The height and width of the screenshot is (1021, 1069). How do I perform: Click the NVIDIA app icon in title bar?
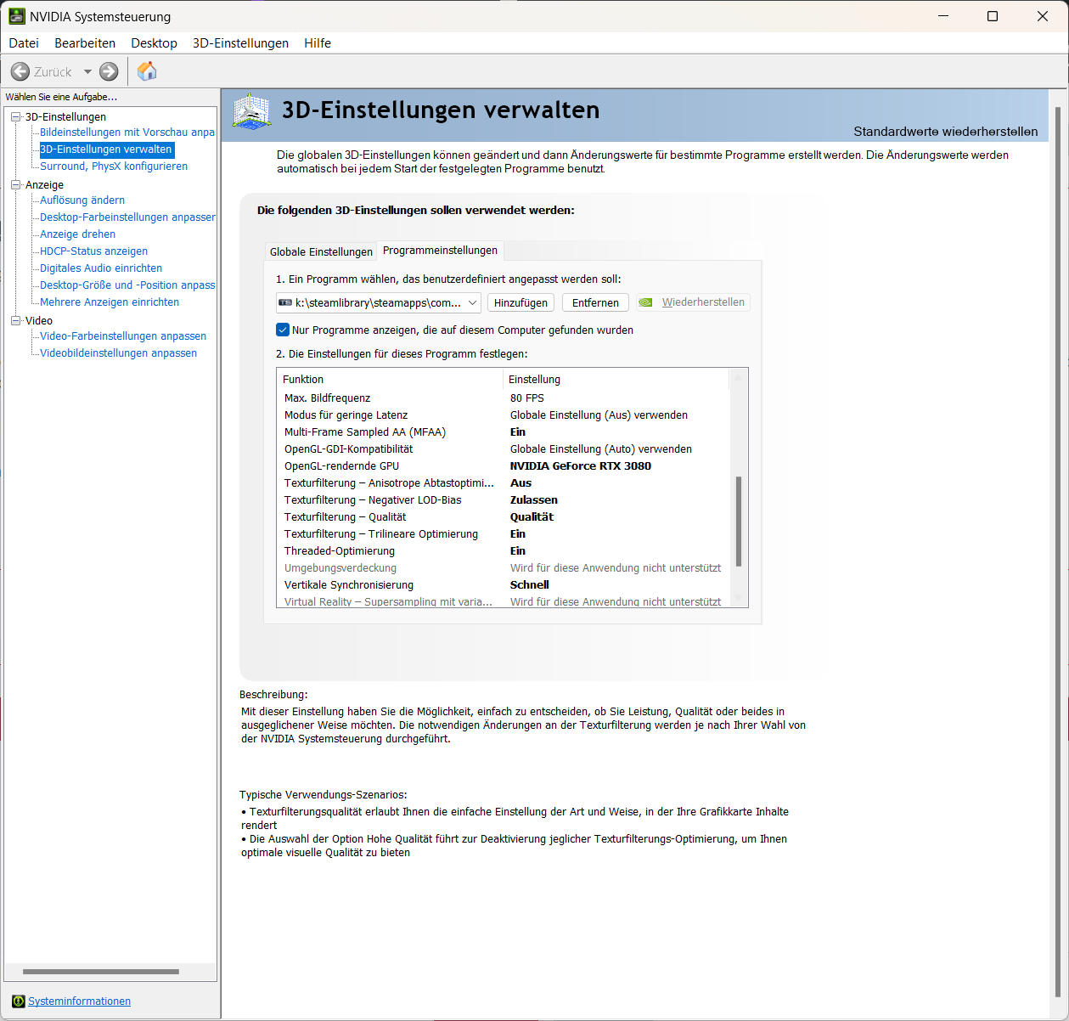click(16, 16)
